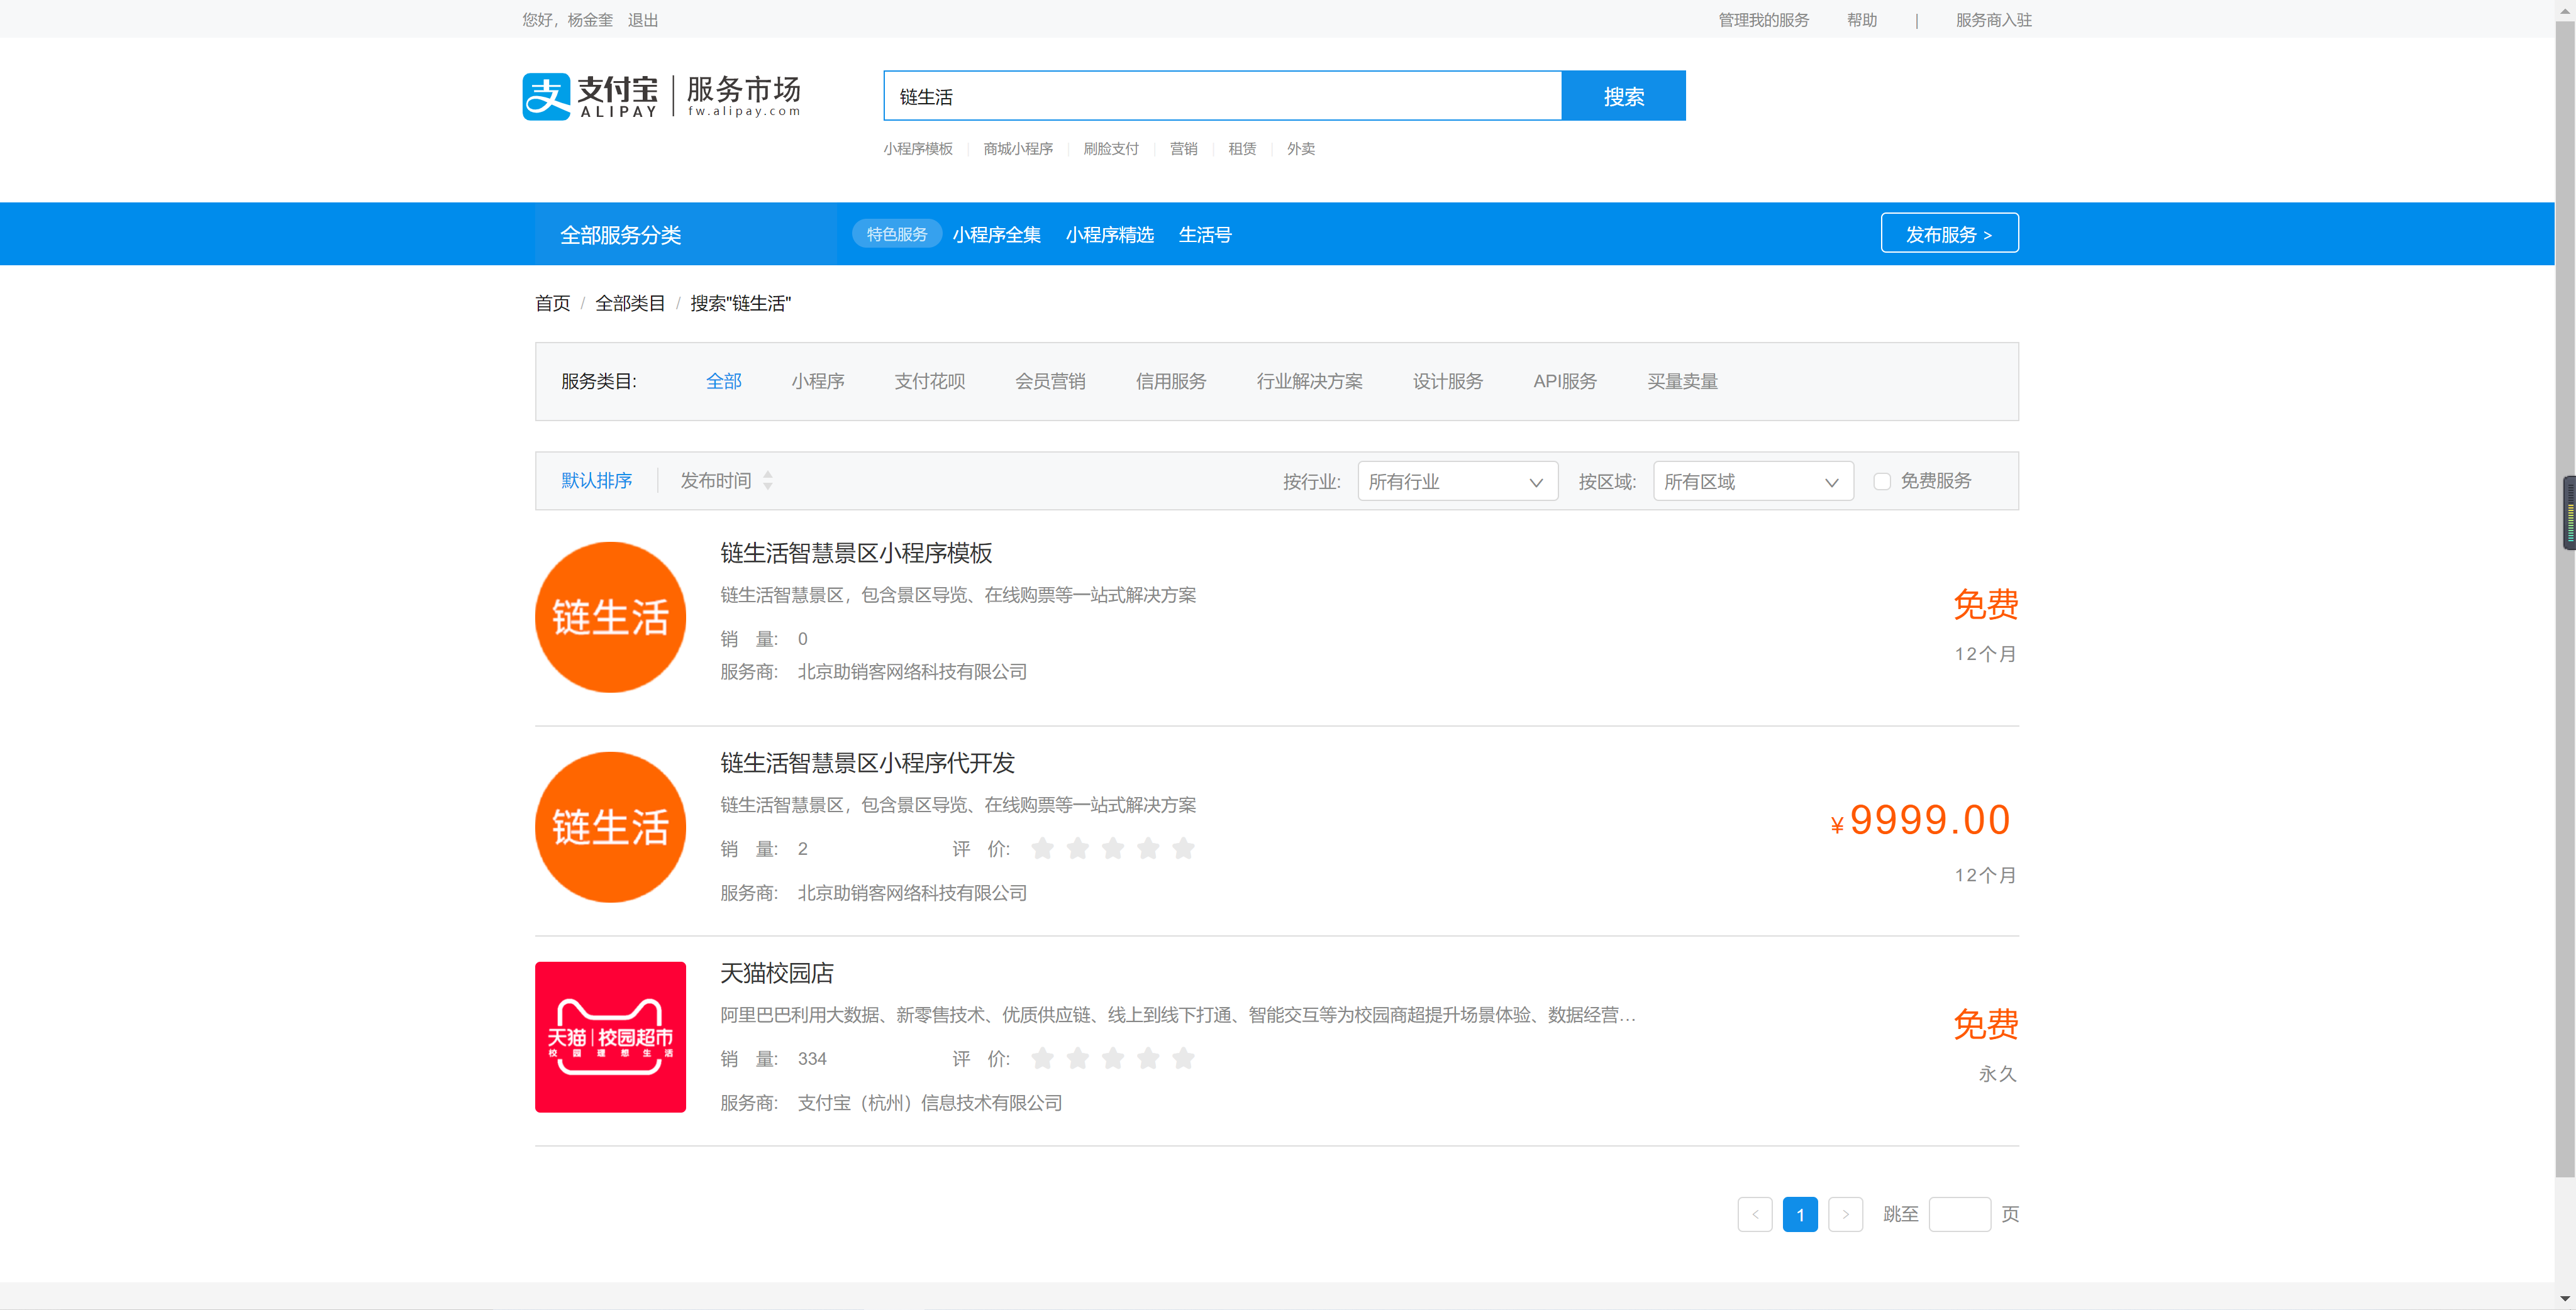The width and height of the screenshot is (2576, 1310).
Task: Click the next page arrow in pagination
Action: pos(1845,1214)
